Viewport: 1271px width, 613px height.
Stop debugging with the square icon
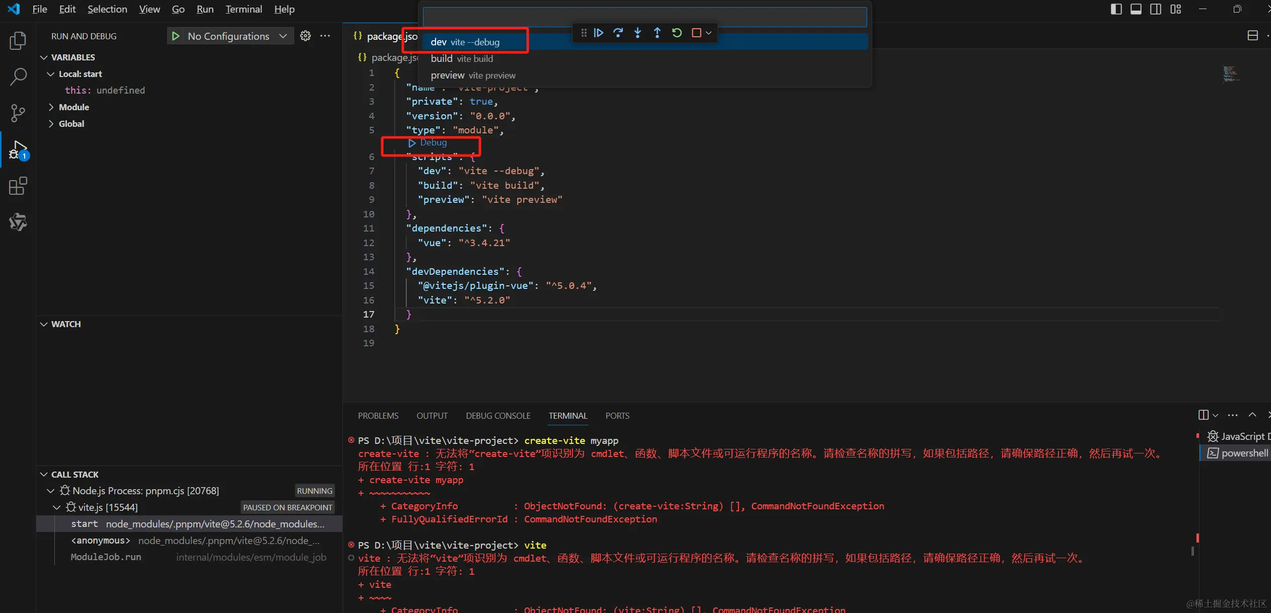[x=696, y=33]
